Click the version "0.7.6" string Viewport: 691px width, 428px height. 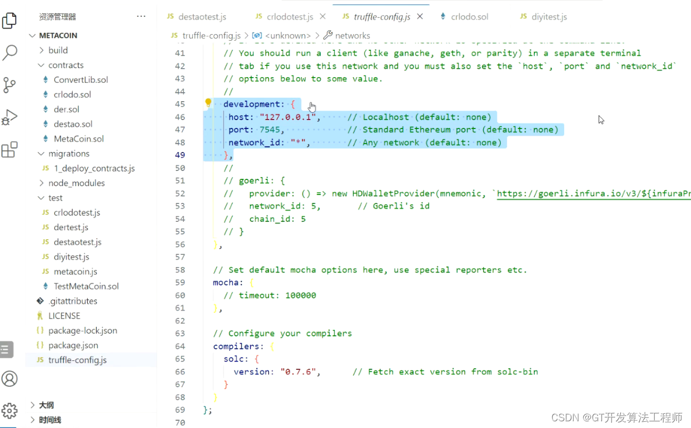(x=298, y=372)
